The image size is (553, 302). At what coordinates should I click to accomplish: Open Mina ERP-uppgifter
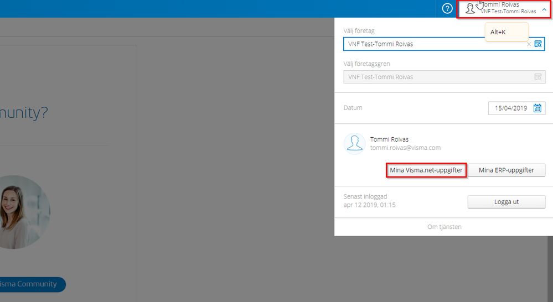pos(507,170)
